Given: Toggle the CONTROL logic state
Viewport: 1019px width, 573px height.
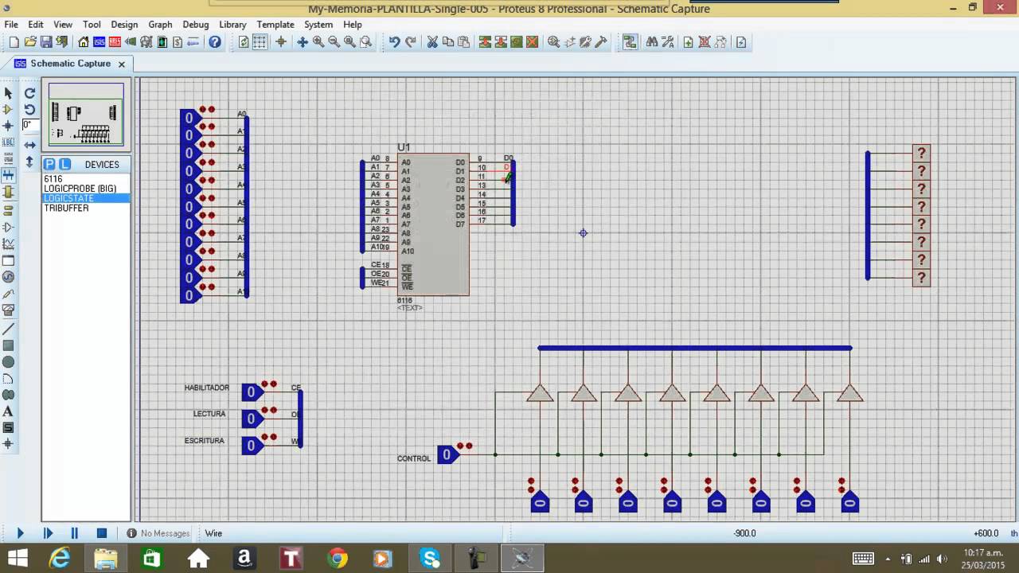Looking at the screenshot, I should tap(447, 455).
